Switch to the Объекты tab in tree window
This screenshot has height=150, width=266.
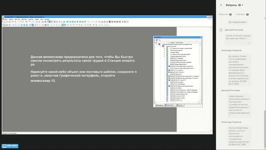tap(160, 105)
